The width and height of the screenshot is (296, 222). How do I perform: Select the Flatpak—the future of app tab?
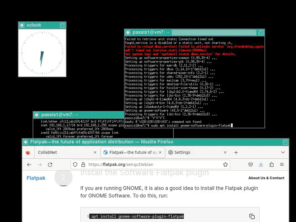point(133,152)
